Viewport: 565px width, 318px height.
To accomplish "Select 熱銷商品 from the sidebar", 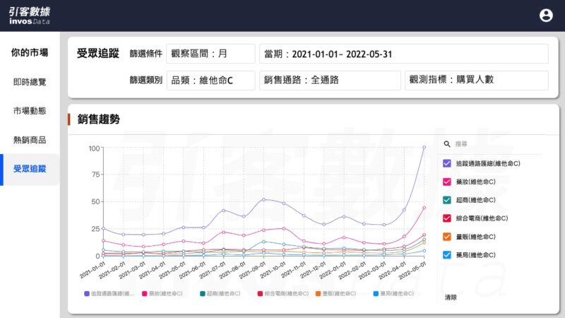I will point(30,140).
